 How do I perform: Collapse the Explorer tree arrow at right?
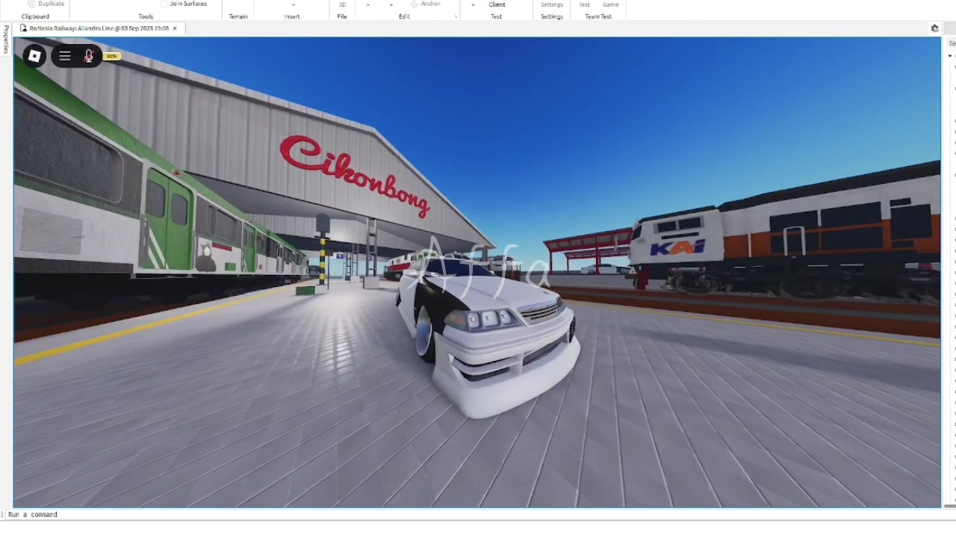point(951,56)
